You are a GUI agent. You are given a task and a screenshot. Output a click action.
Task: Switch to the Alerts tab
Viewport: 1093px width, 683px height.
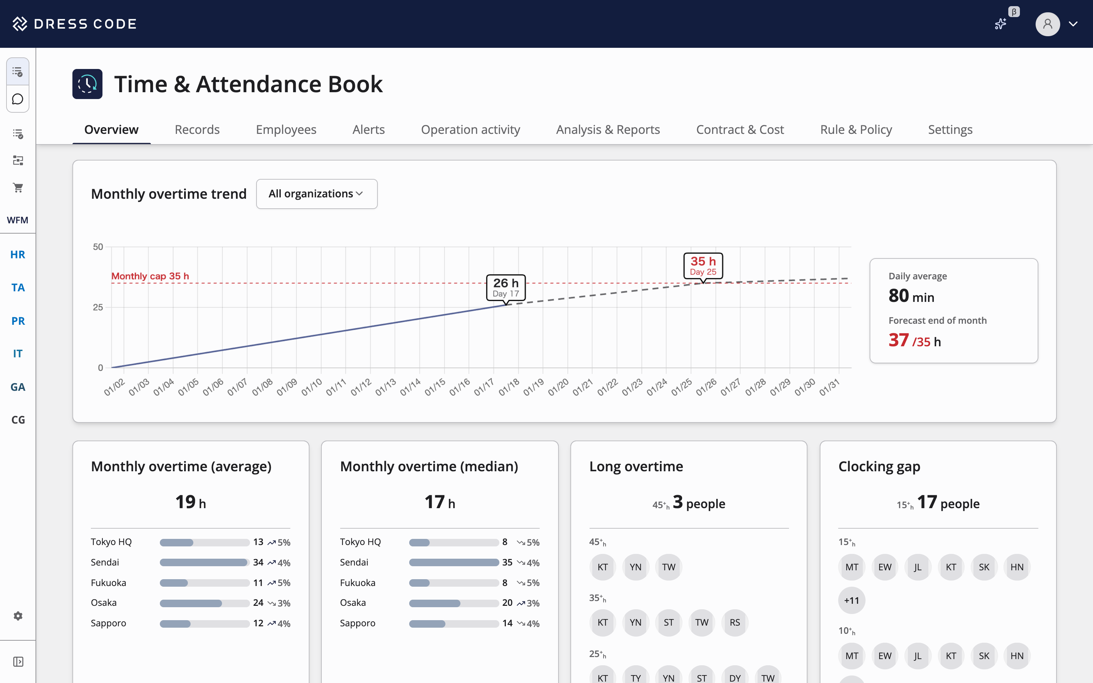pos(369,130)
